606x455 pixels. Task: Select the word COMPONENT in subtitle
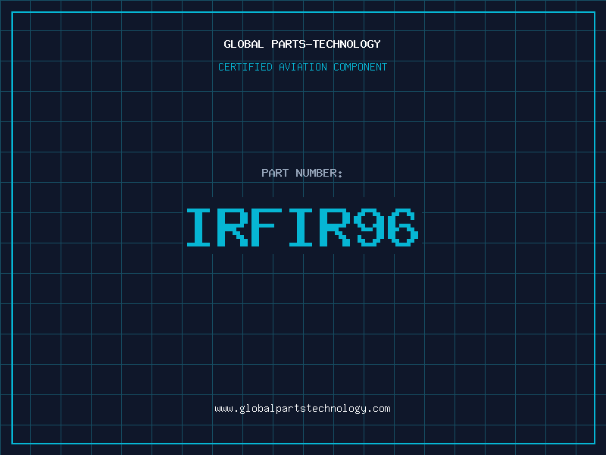pyautogui.click(x=361, y=67)
